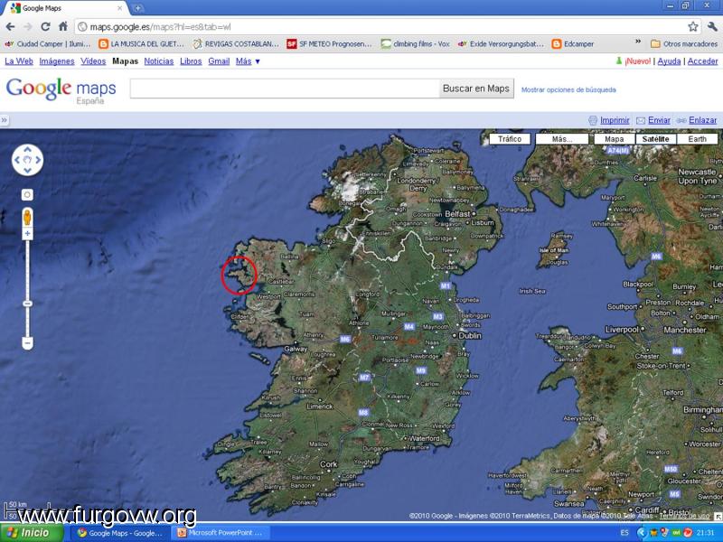
Task: Switch to Microsoft PowerPoint taskbar window
Action: pyautogui.click(x=220, y=533)
